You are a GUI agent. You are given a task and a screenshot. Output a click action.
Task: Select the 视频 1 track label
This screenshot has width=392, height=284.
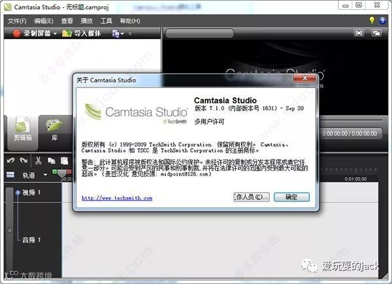[x=32, y=193]
